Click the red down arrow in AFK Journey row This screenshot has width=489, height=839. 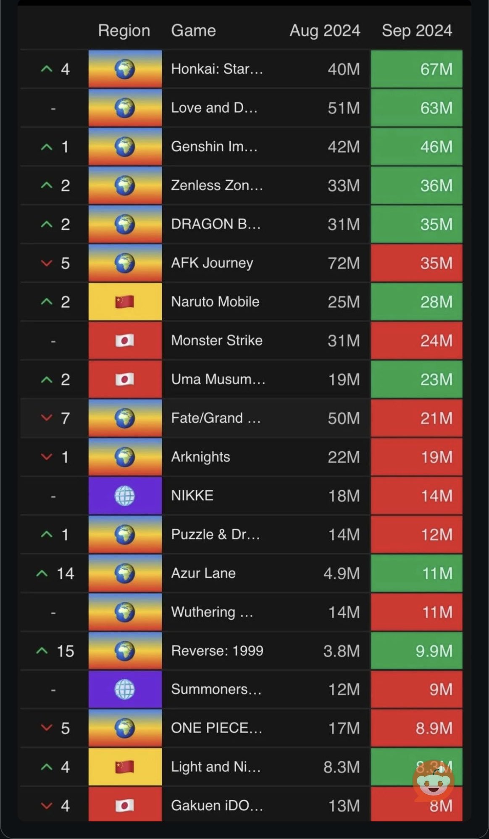pyautogui.click(x=47, y=263)
